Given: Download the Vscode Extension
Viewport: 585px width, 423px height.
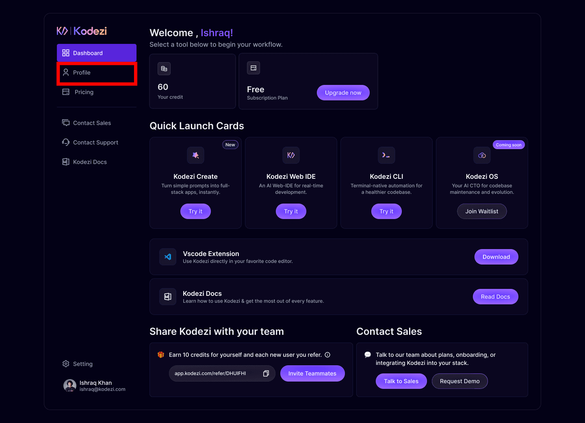Looking at the screenshot, I should pos(496,257).
